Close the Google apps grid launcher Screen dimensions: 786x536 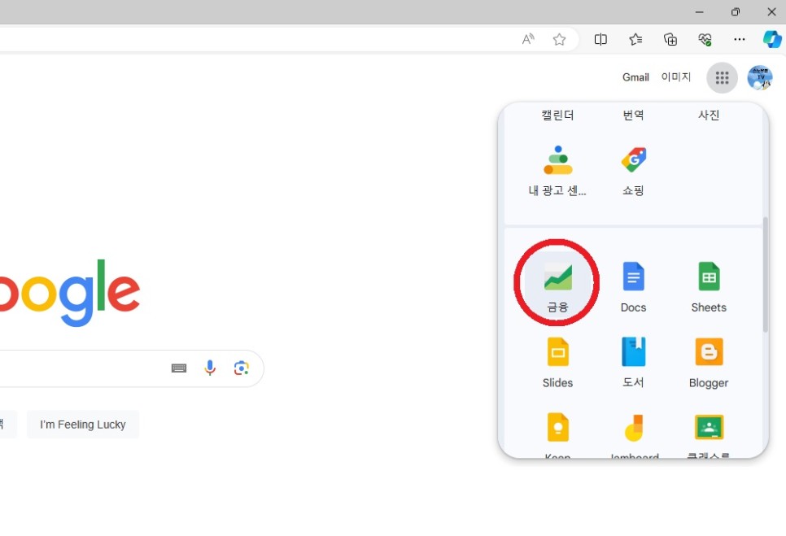point(722,77)
